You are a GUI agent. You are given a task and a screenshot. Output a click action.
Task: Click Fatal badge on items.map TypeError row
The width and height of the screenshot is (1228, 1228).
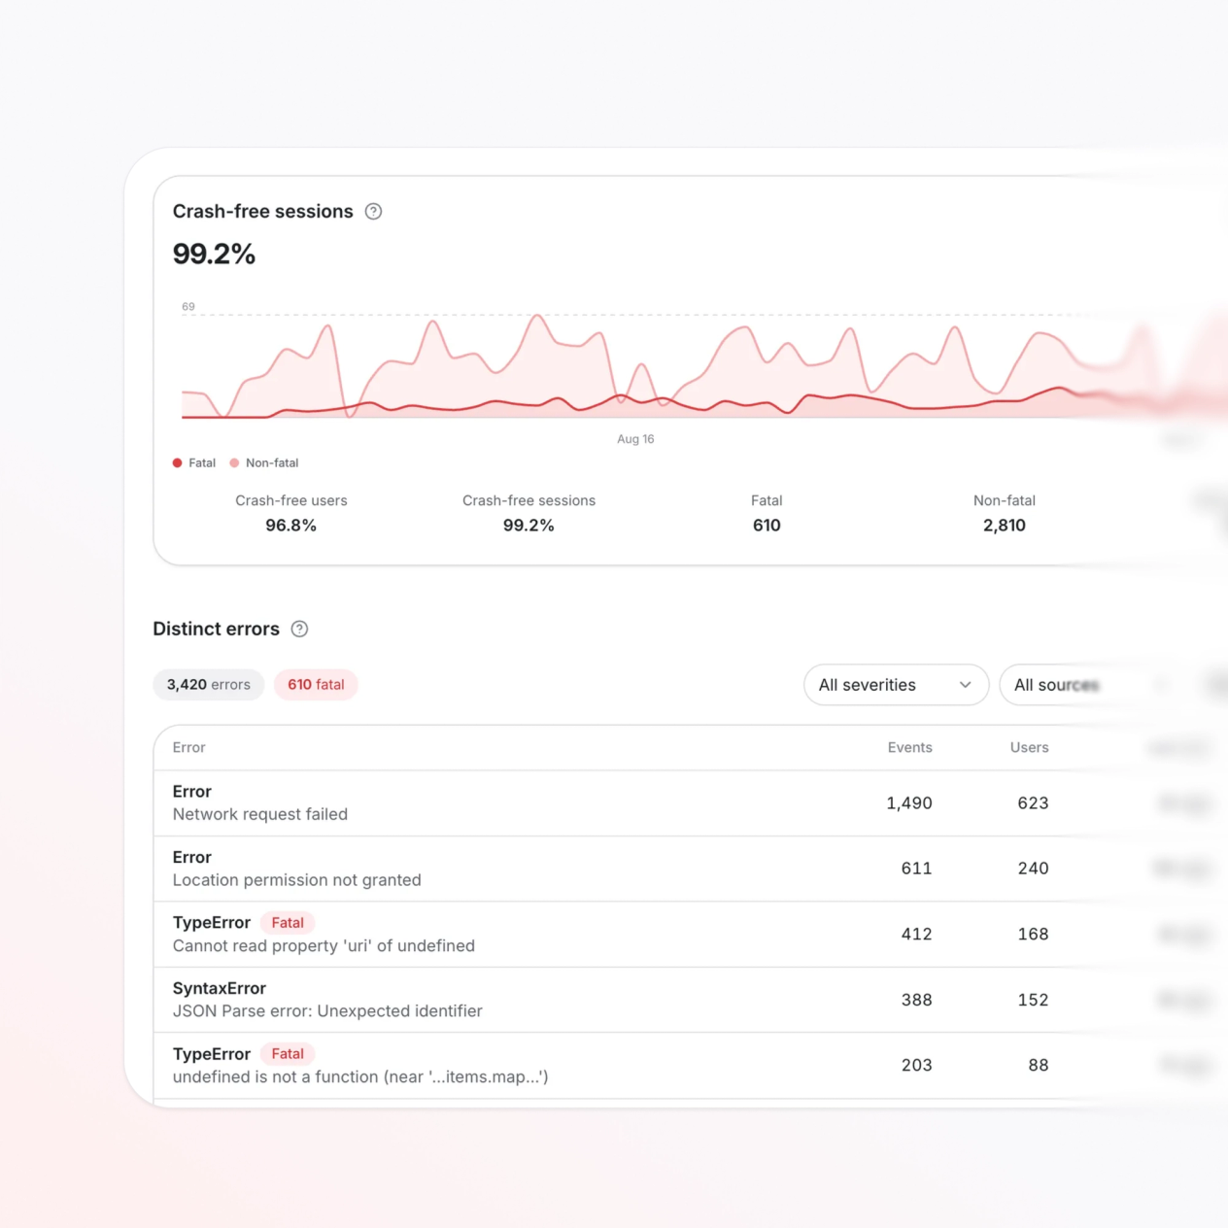pos(288,1054)
